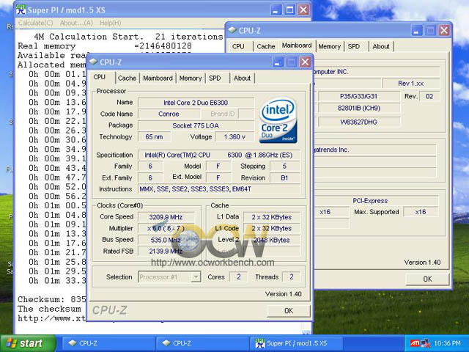Close the back CPU-Z window
469x352 pixels.
[444, 30]
